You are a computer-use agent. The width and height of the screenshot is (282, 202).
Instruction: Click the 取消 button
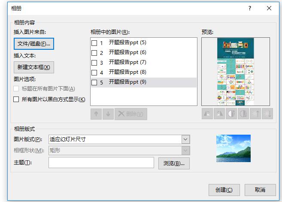tap(260, 190)
